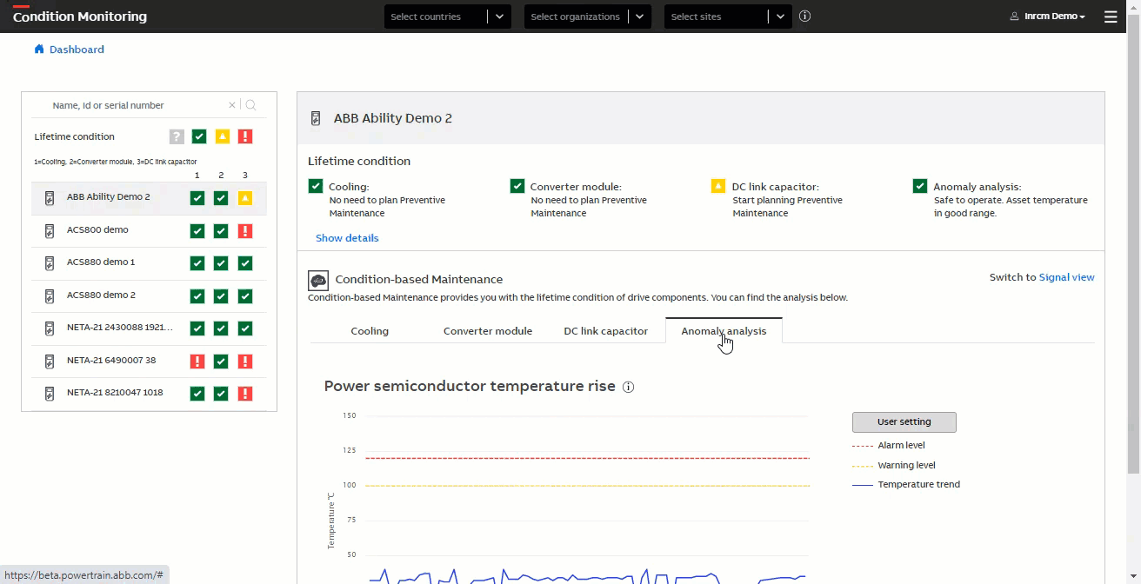Clear the drive search field with X
This screenshot has width=1141, height=584.
point(232,105)
